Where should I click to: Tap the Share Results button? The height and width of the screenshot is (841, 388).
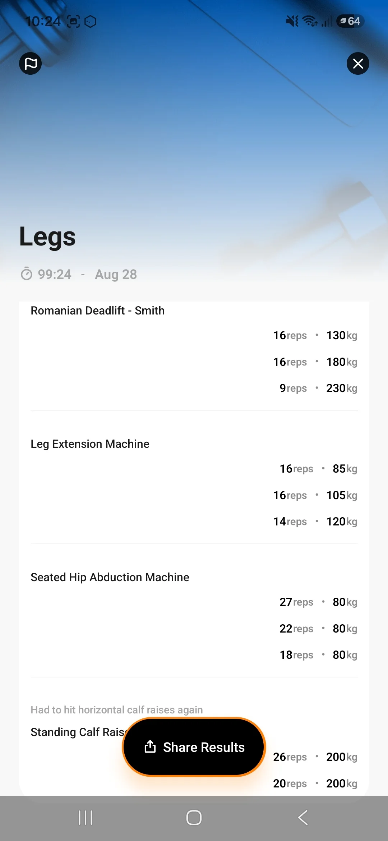pos(194,747)
